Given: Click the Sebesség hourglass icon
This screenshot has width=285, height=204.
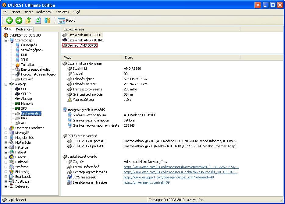Looking at the screenshot, I should click(x=12, y=186).
